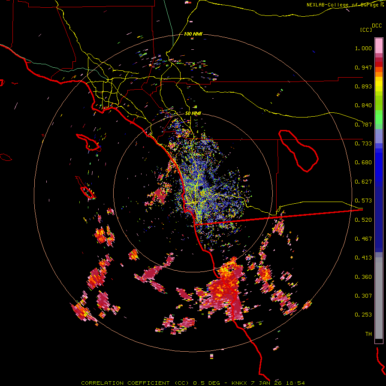Click the 0.627 legend value
The height and width of the screenshot is (386, 386).
363,182
